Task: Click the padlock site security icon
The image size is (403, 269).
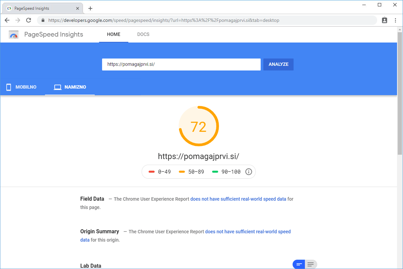Action: tap(43, 20)
